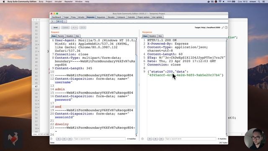The image size is (268, 151).
Task: Select the Repeater tab
Action: pyautogui.click(x=91, y=17)
